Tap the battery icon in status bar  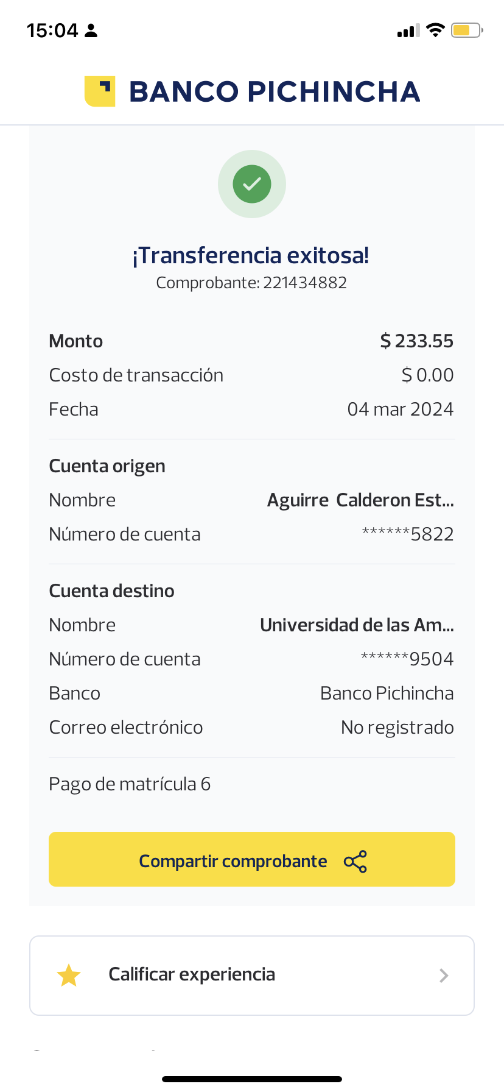click(x=466, y=30)
